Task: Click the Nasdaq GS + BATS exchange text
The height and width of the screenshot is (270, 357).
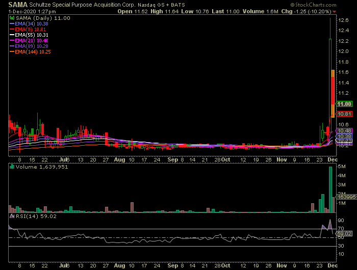Action: (x=162, y=5)
